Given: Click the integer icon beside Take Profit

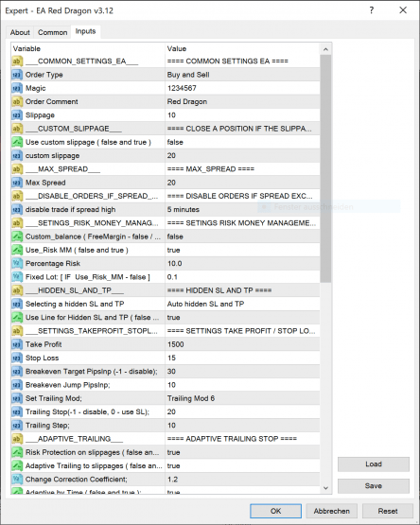Looking at the screenshot, I should [x=17, y=344].
